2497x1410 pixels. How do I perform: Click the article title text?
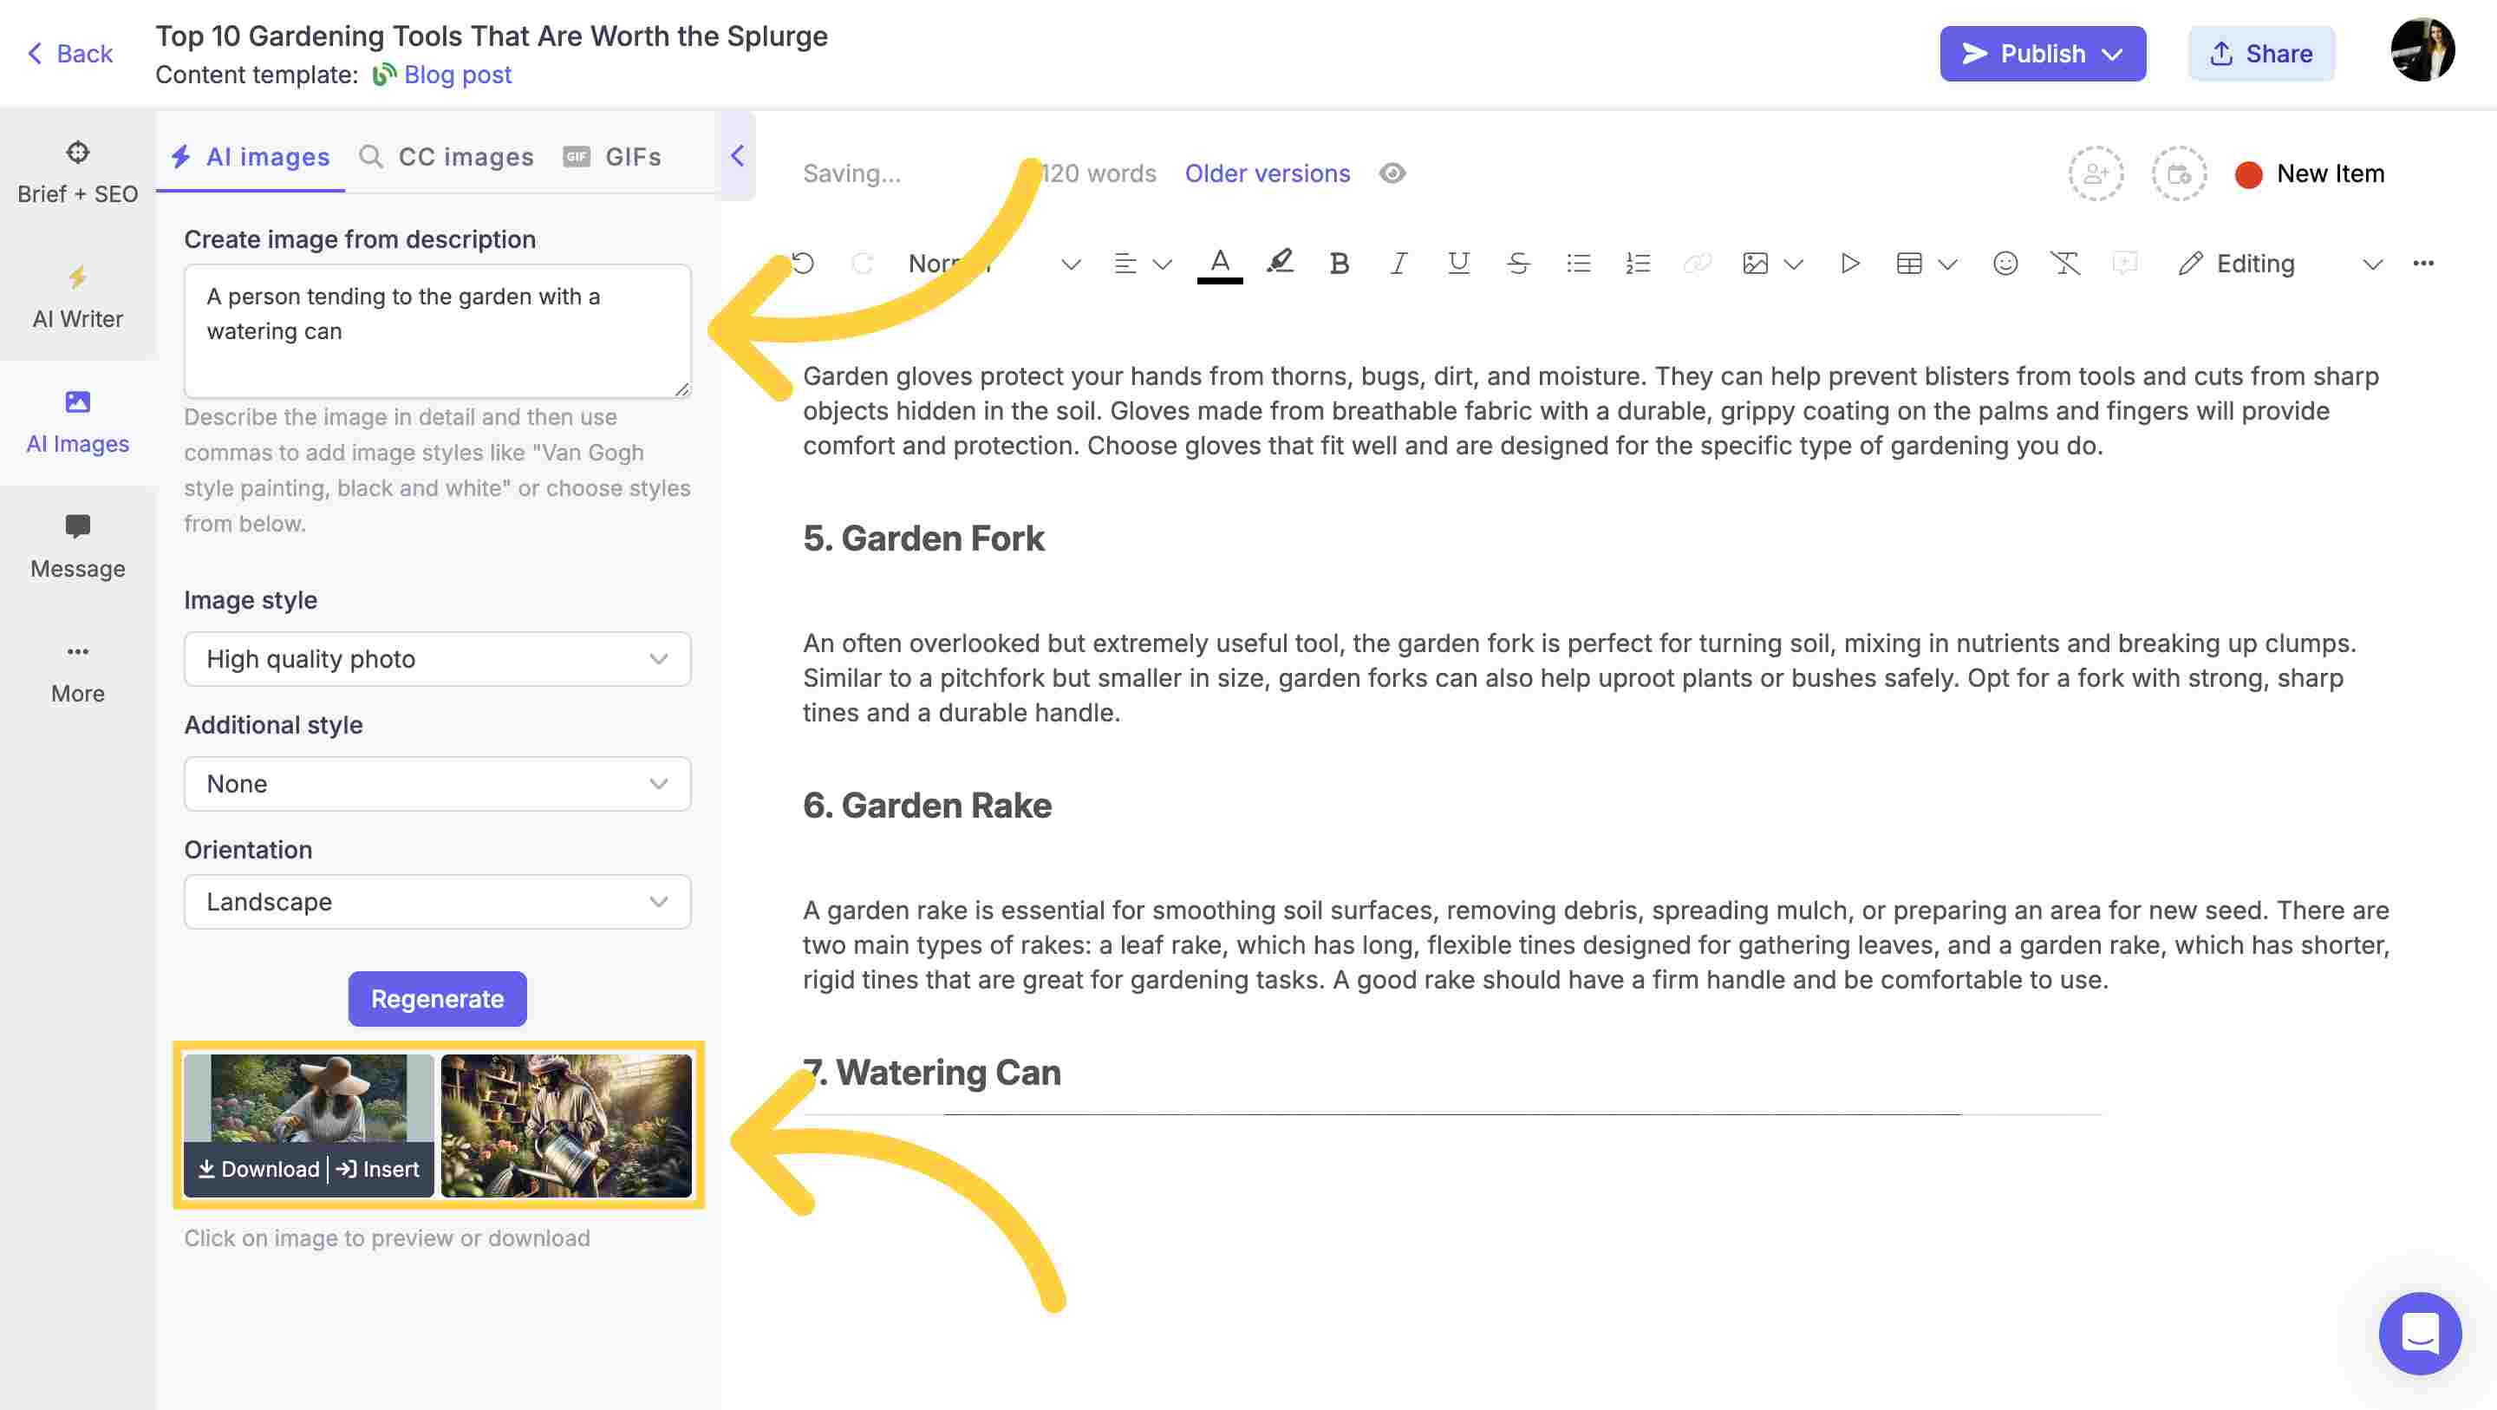(492, 36)
